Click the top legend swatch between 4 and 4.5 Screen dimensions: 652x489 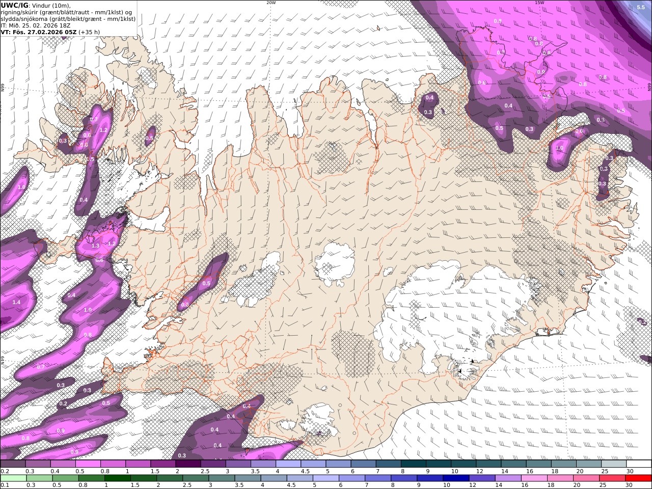[288, 464]
